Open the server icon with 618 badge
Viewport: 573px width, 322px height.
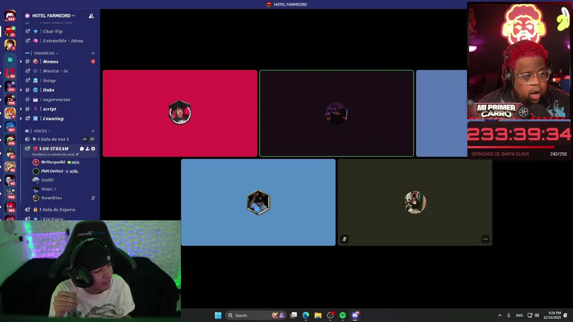coord(10,140)
